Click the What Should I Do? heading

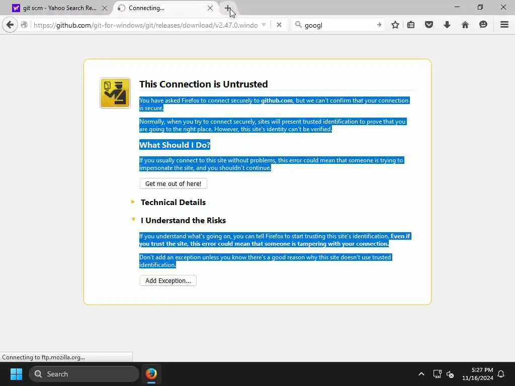click(175, 145)
